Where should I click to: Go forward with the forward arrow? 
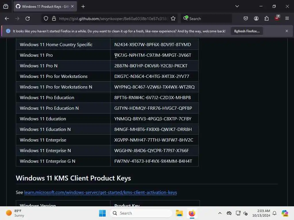pos(17,19)
